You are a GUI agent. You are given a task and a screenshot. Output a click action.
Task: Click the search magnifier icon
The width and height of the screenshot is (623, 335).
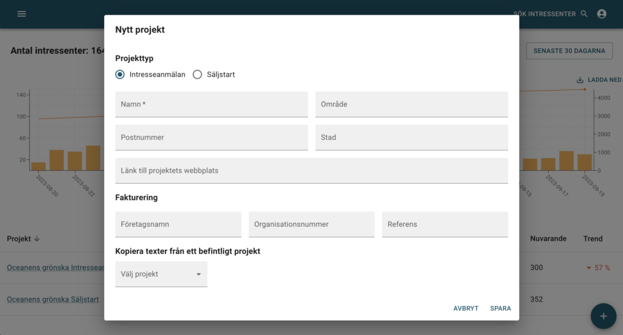coord(584,14)
